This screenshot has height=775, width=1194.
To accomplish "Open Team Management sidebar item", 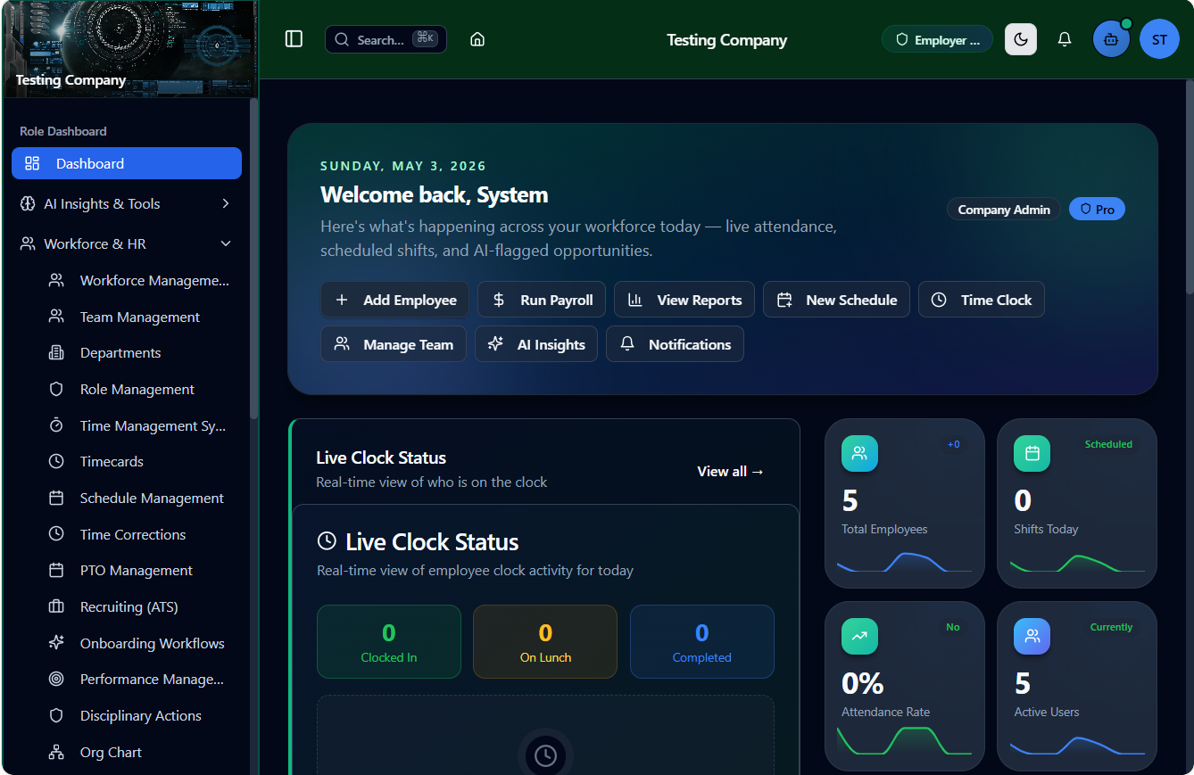I will [141, 317].
